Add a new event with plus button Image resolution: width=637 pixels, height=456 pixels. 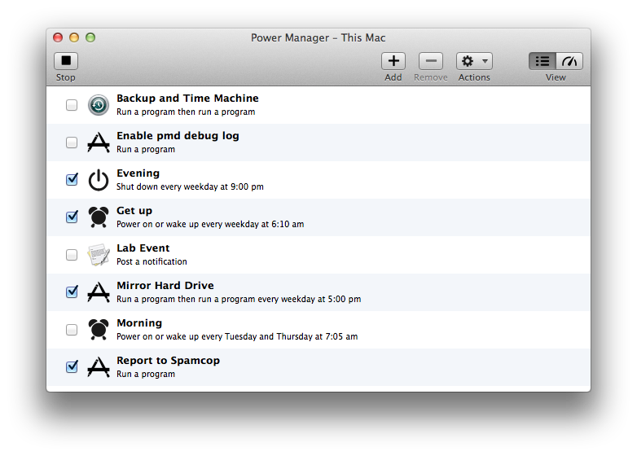[x=393, y=61]
